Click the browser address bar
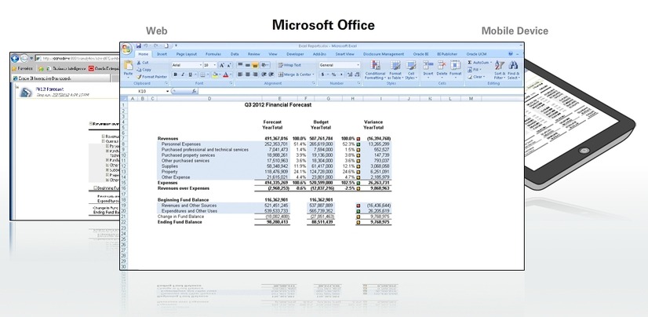This screenshot has height=317, width=648. coord(78,58)
